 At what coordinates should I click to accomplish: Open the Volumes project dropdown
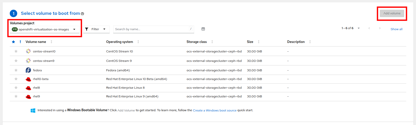coord(44,29)
